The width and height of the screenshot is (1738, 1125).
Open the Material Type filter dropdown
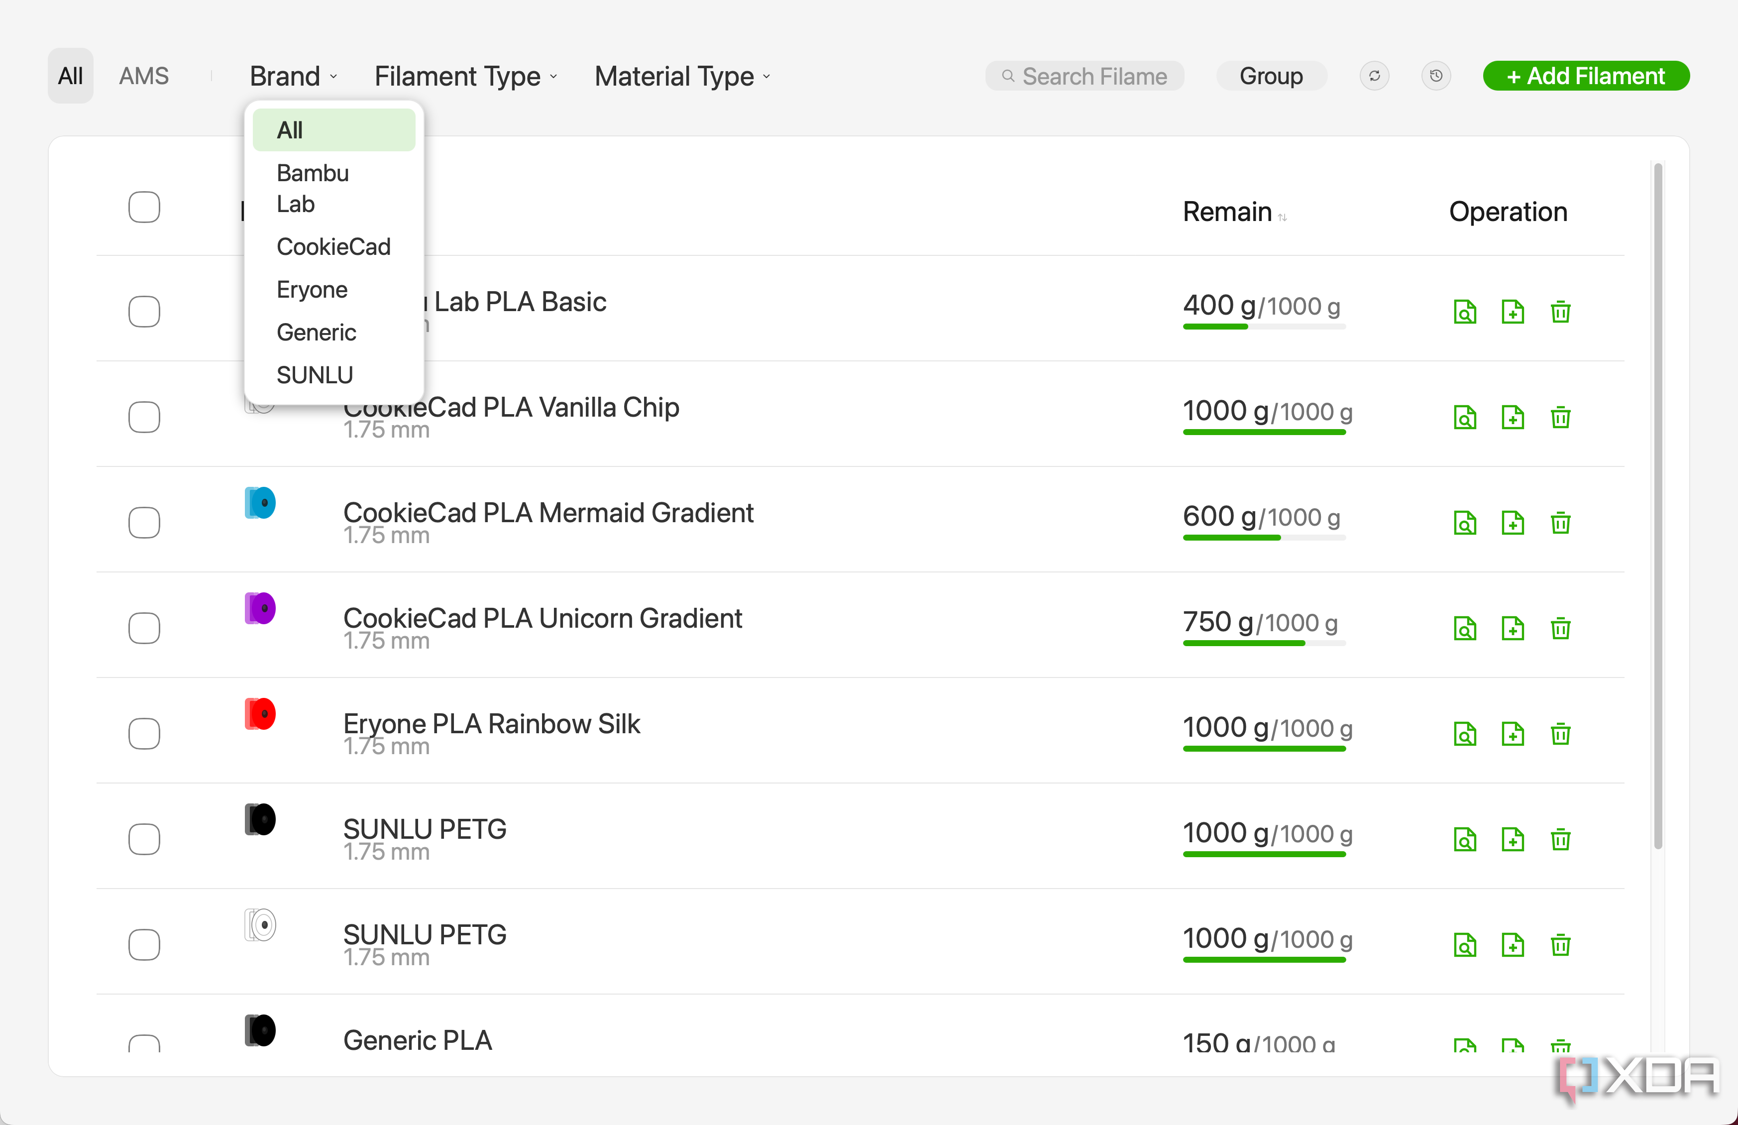pos(682,76)
